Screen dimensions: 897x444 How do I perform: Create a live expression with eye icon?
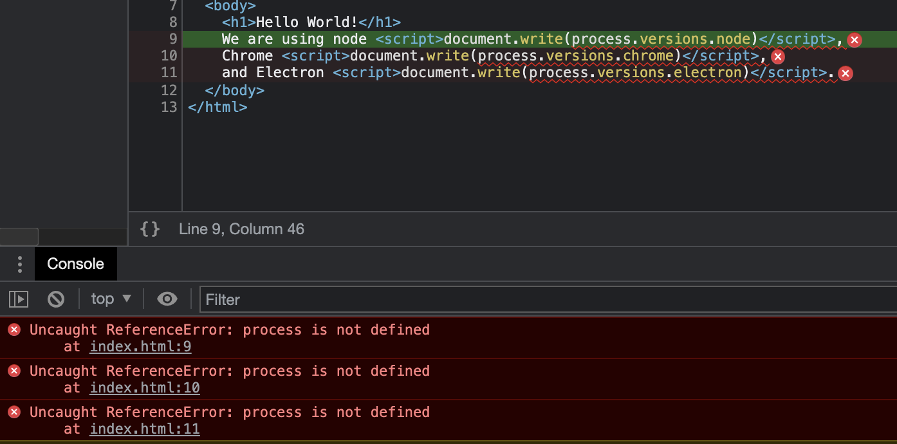[x=167, y=299]
